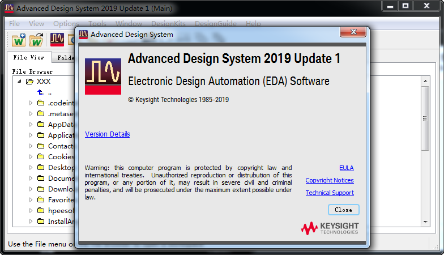Viewport: 444px width, 255px height.
Task: Expand the AppData folder node
Action: [x=31, y=125]
